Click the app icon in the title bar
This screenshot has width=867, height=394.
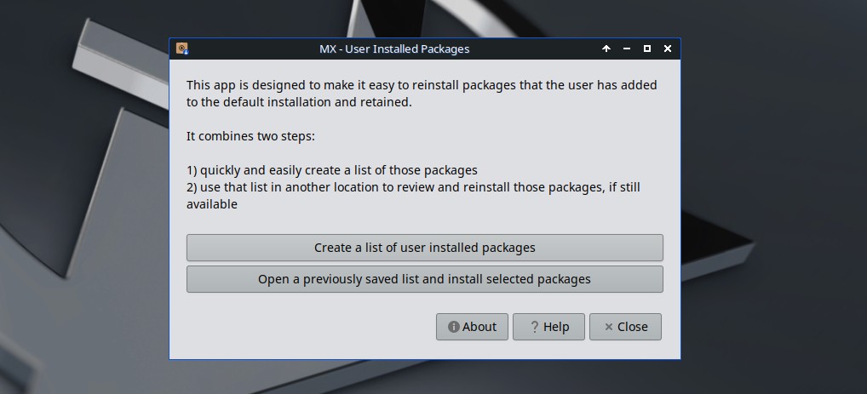[182, 49]
